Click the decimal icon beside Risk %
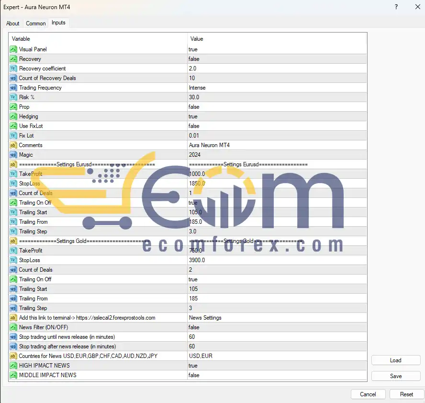This screenshot has width=425, height=403. pyautogui.click(x=13, y=97)
